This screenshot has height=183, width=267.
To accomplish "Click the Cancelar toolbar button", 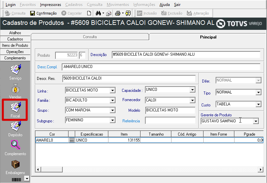I will click(x=72, y=13).
